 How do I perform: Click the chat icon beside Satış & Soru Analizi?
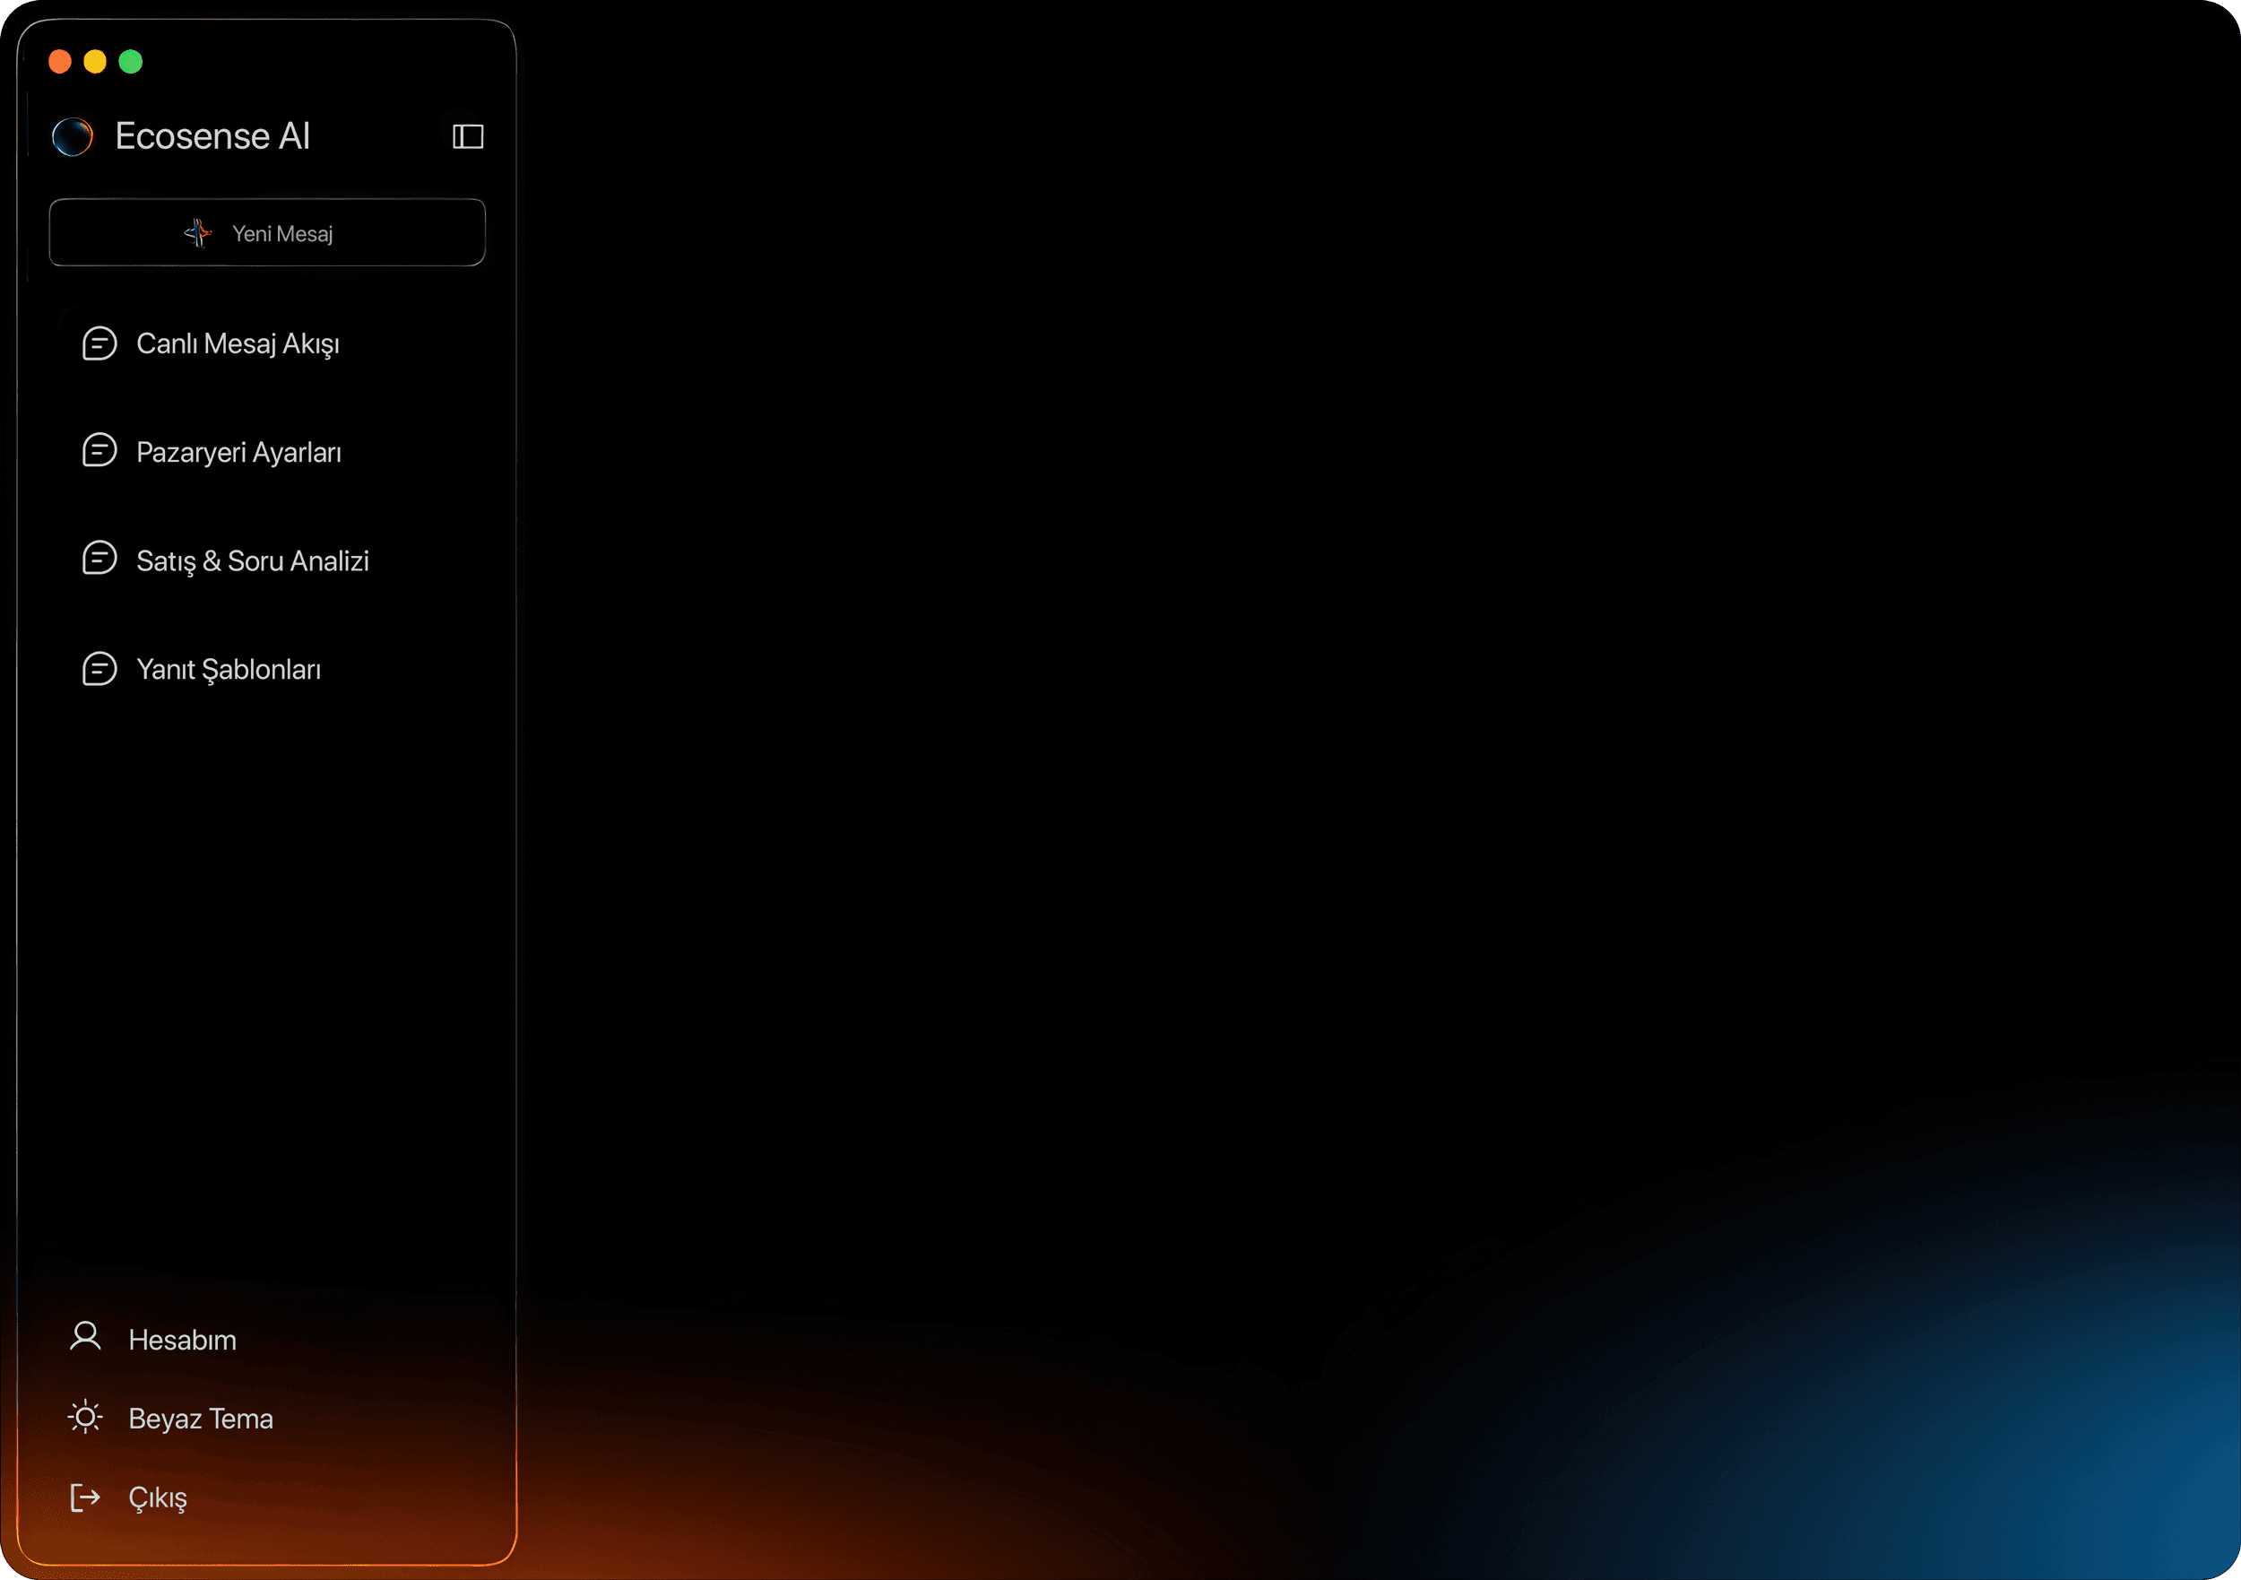coord(100,559)
